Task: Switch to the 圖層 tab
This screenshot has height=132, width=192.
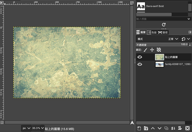Action: tap(141, 32)
